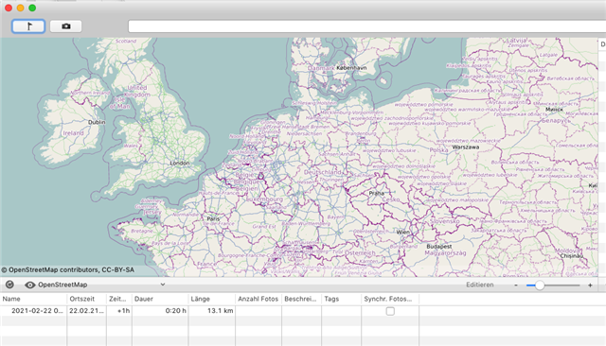This screenshot has height=346, width=606.
Task: Click the 13.1 km length cell
Action: coord(221,311)
